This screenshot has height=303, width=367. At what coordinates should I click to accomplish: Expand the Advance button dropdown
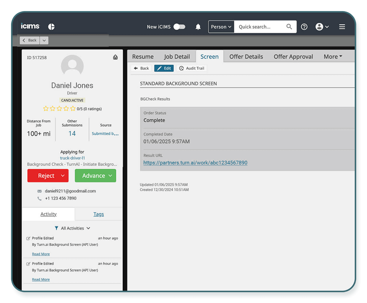point(110,176)
